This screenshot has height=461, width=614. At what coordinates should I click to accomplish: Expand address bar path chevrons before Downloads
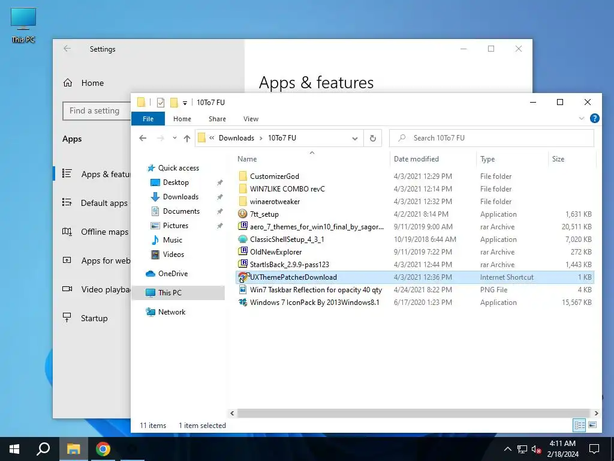click(x=212, y=138)
